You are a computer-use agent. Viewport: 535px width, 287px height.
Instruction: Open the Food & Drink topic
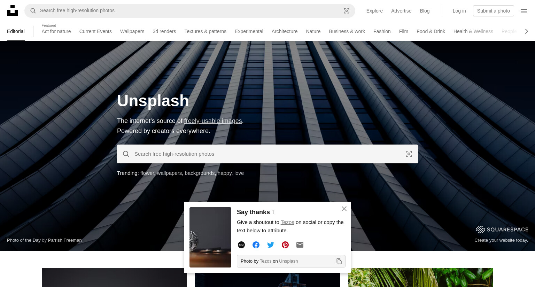click(x=431, y=31)
